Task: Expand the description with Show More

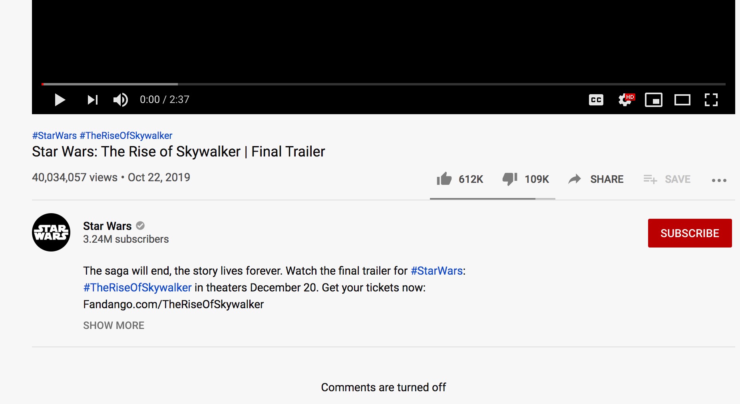Action: (x=114, y=325)
